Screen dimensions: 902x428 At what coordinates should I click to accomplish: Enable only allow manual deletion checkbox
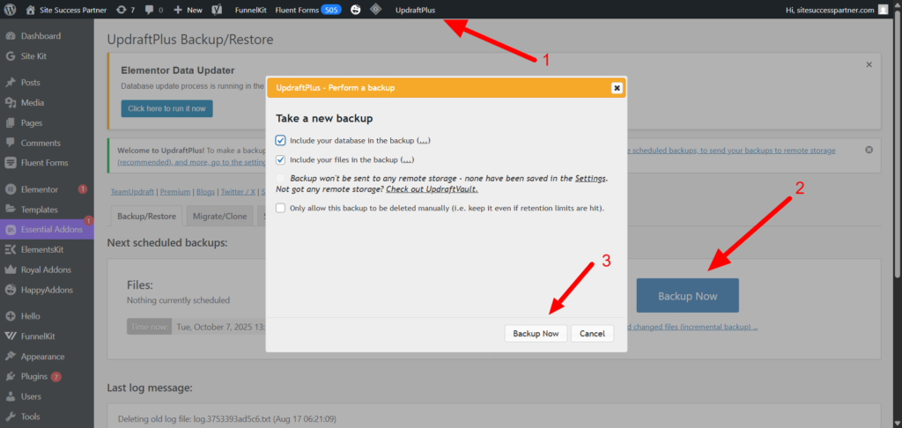pyautogui.click(x=280, y=208)
